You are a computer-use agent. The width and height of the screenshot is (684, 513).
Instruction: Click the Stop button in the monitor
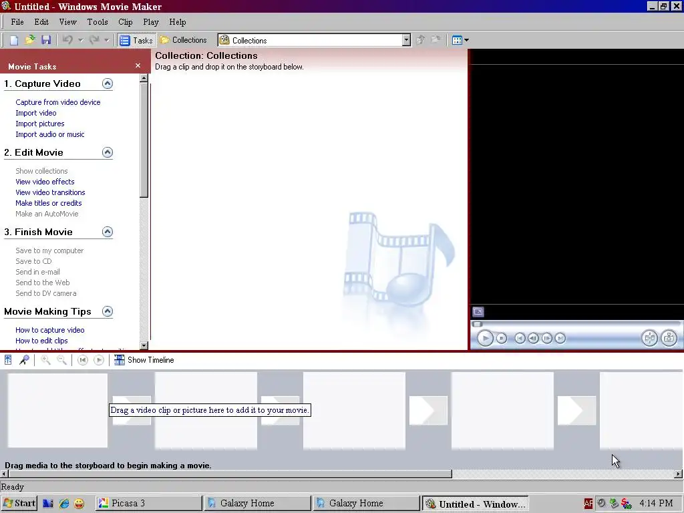[x=502, y=338]
